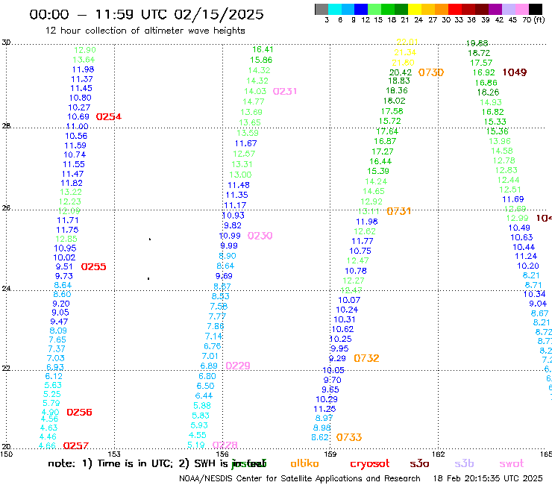The height and width of the screenshot is (485, 552).
Task: Click the wave height value 4.66
Action: 48,445
